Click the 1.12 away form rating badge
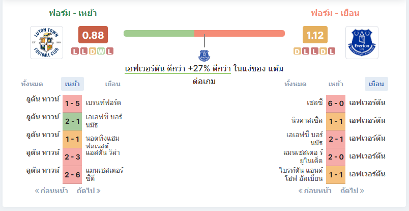409x211 pixels. (x=315, y=35)
